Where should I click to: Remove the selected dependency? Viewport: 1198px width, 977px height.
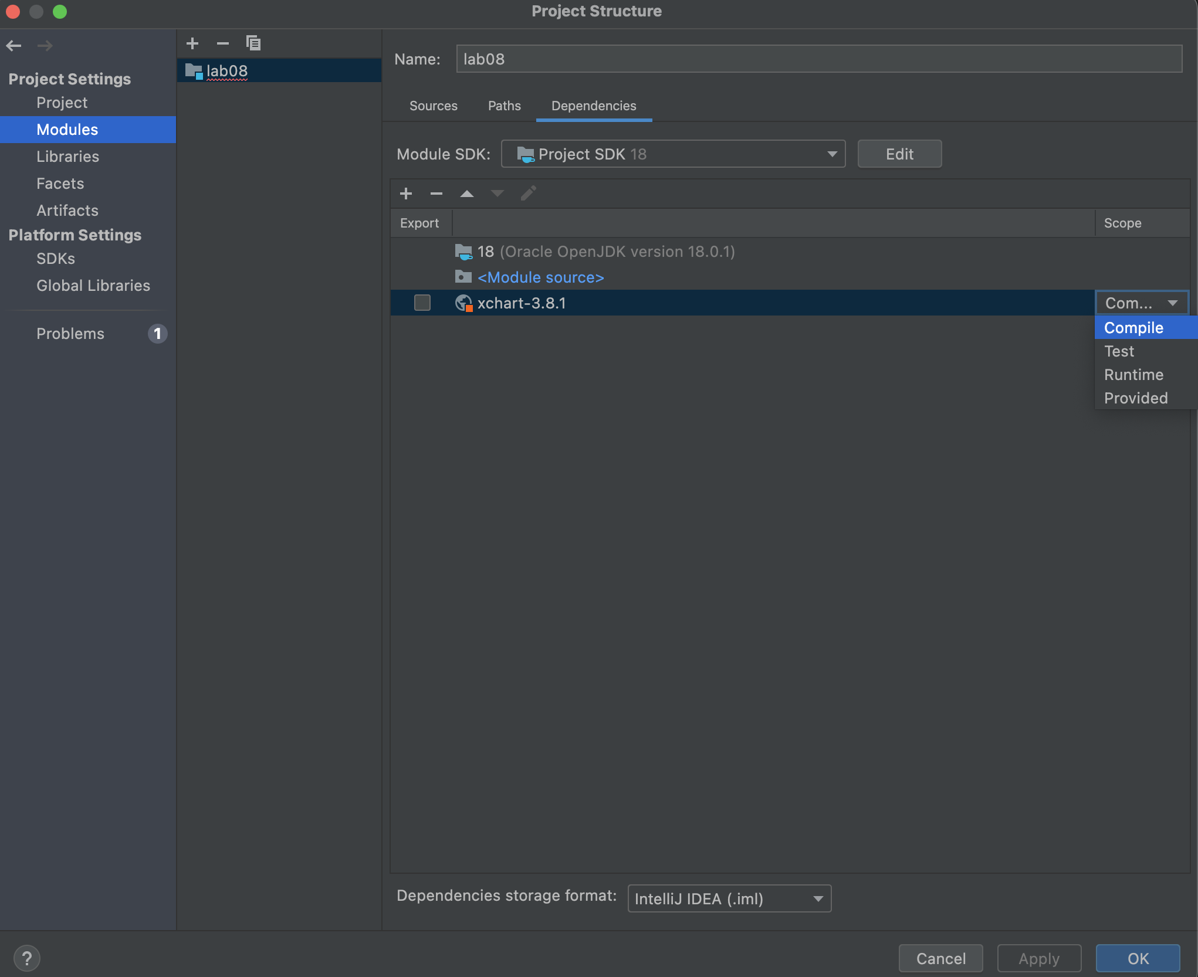(436, 194)
